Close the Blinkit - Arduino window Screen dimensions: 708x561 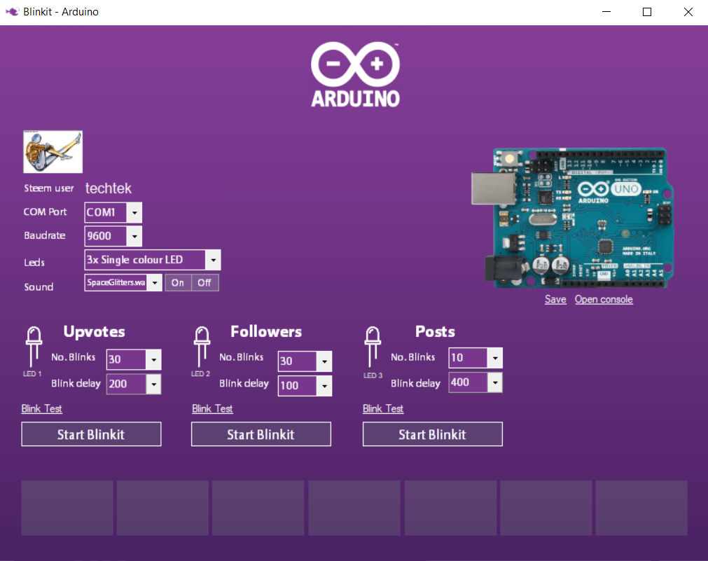(x=688, y=12)
